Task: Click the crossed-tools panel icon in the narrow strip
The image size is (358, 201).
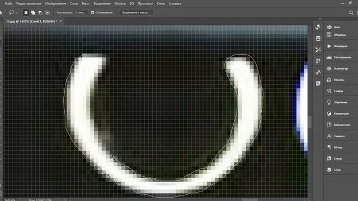Action: [318, 50]
